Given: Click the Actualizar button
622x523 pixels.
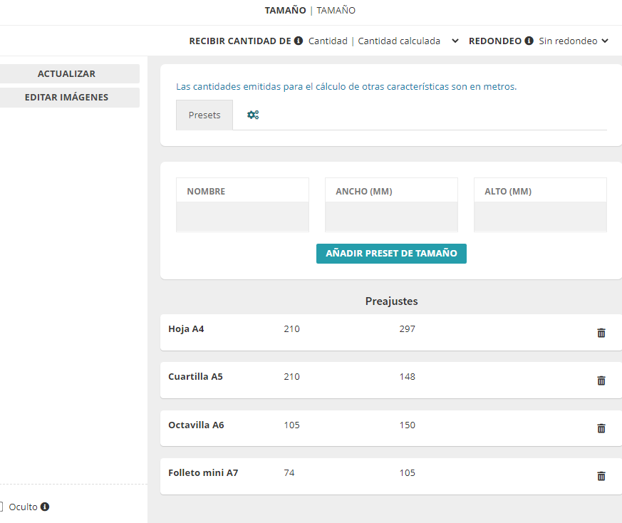Looking at the screenshot, I should pyautogui.click(x=66, y=73).
